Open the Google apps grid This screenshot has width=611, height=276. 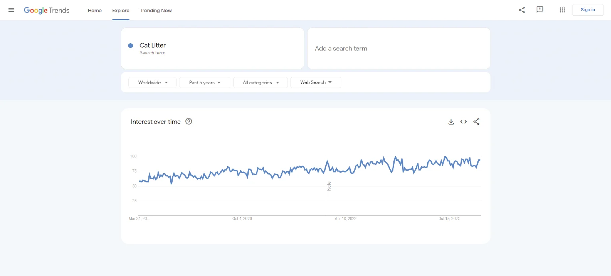[562, 10]
